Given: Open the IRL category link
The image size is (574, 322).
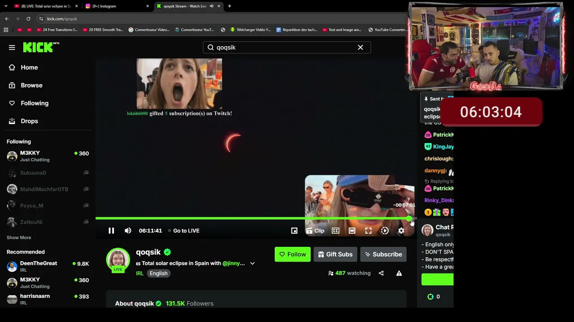Looking at the screenshot, I should (139, 273).
